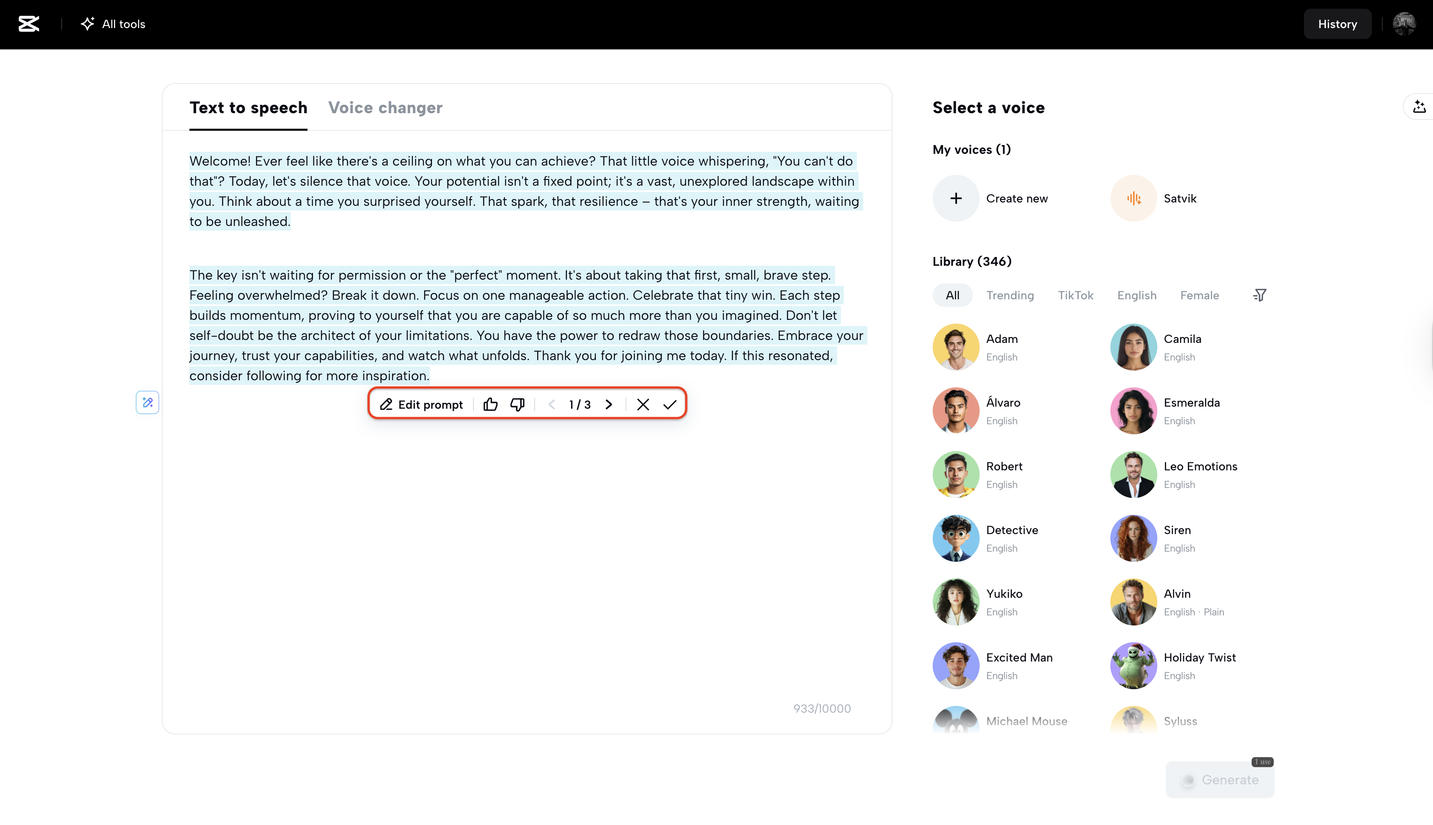Open the user profile avatar

[1404, 24]
